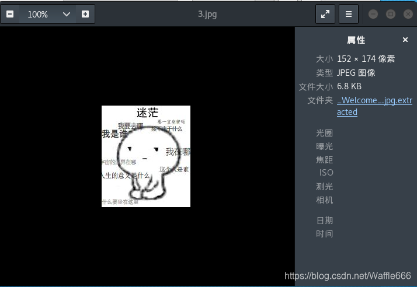
Task: Zoom in with the plus button
Action: pos(85,14)
